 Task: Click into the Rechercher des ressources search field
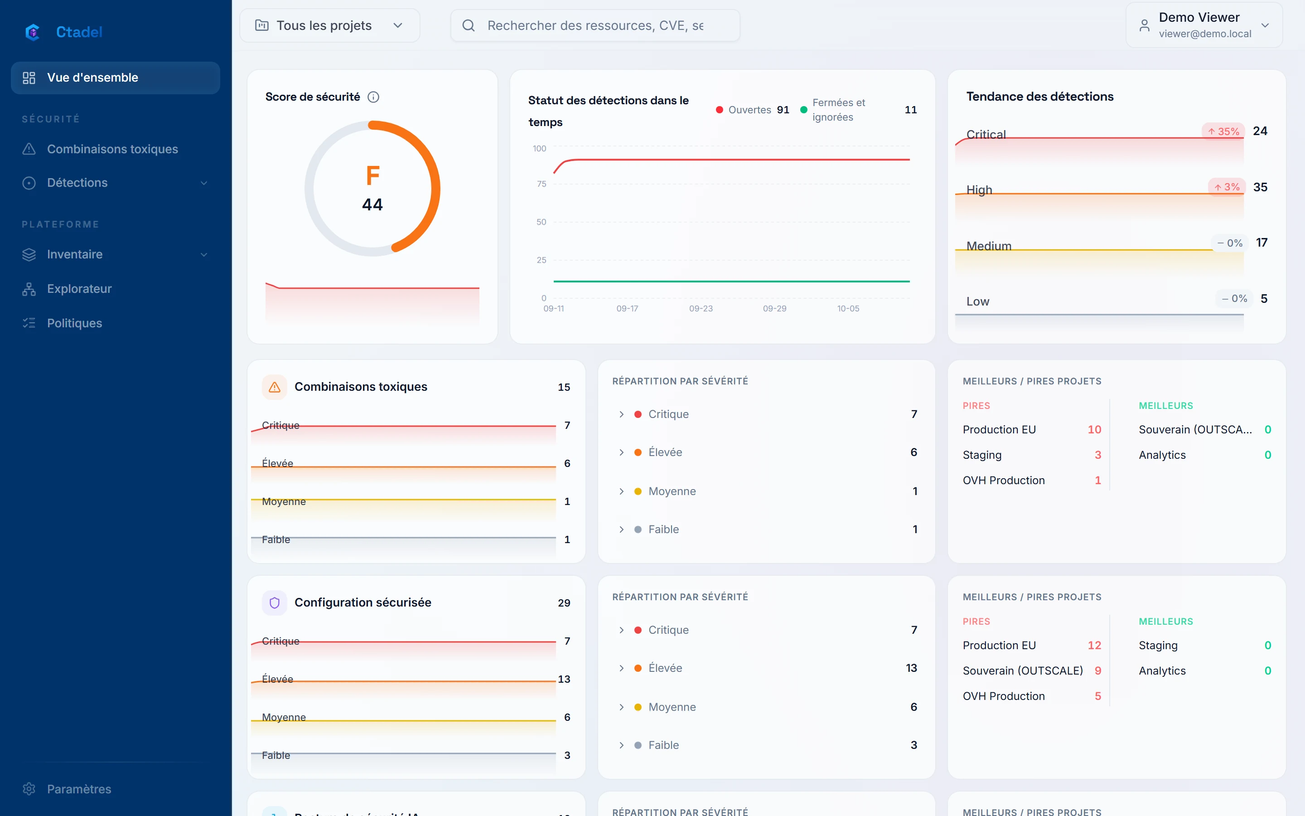click(595, 25)
